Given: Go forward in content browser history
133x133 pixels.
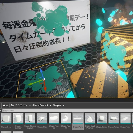Looking at the screenshot, I should coord(7,105).
